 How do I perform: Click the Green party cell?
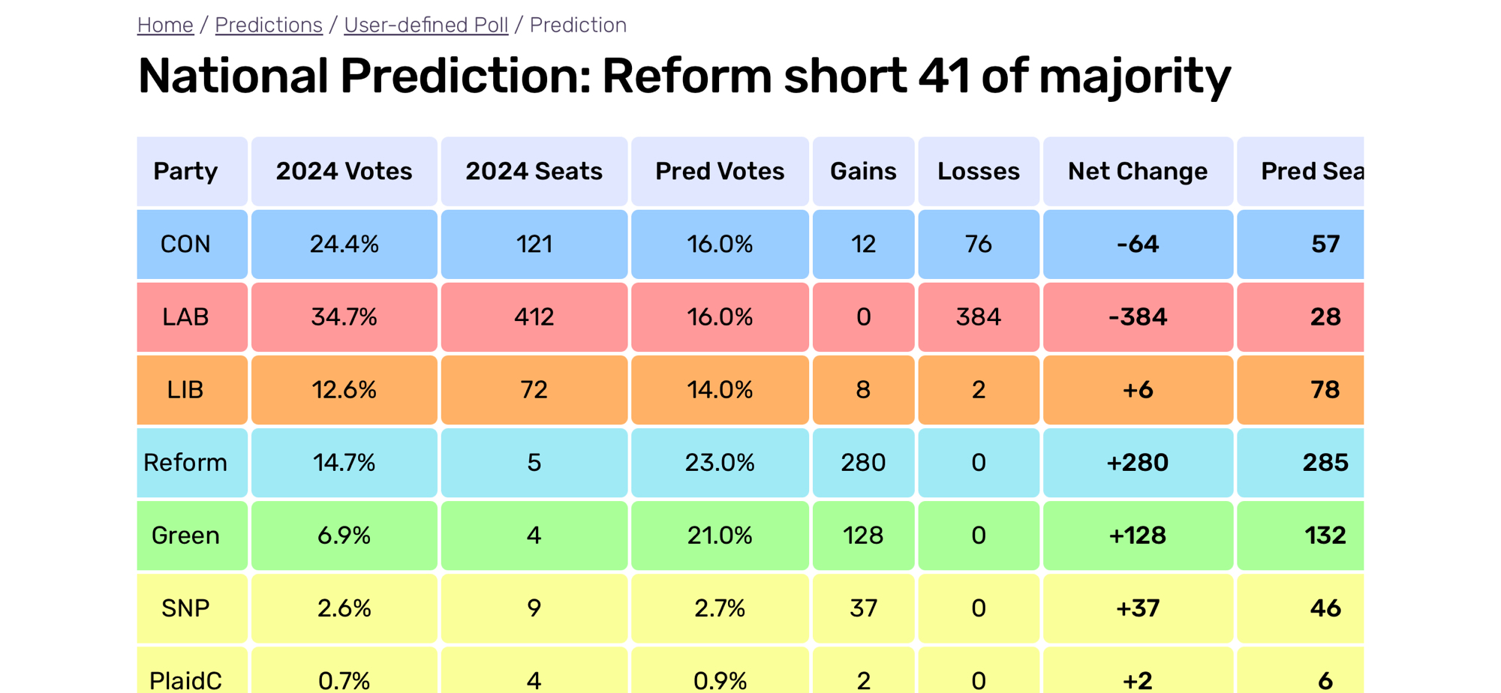coord(185,535)
